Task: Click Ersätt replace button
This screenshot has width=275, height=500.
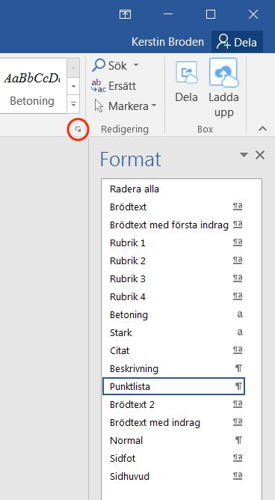Action: pos(114,86)
